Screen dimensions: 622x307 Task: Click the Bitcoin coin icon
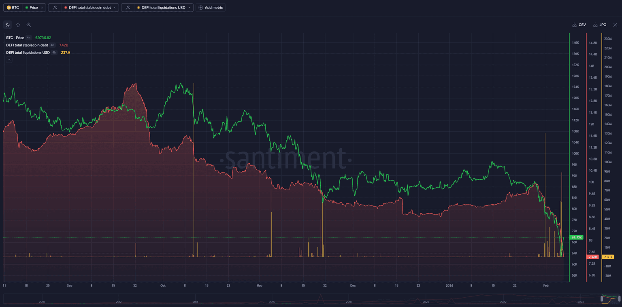9,8
